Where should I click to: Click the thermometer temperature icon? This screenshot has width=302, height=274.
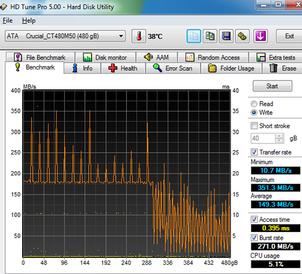point(139,36)
